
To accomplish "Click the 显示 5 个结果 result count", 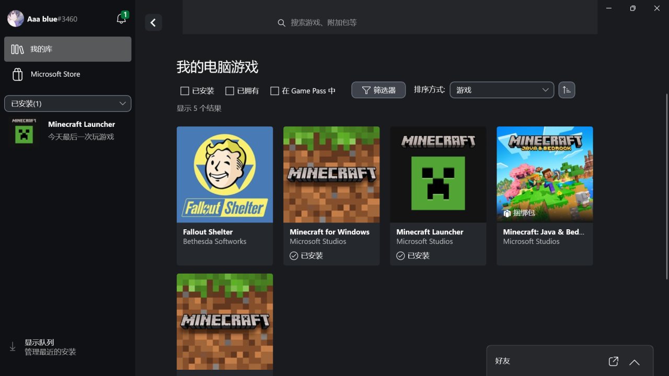I will [x=199, y=108].
